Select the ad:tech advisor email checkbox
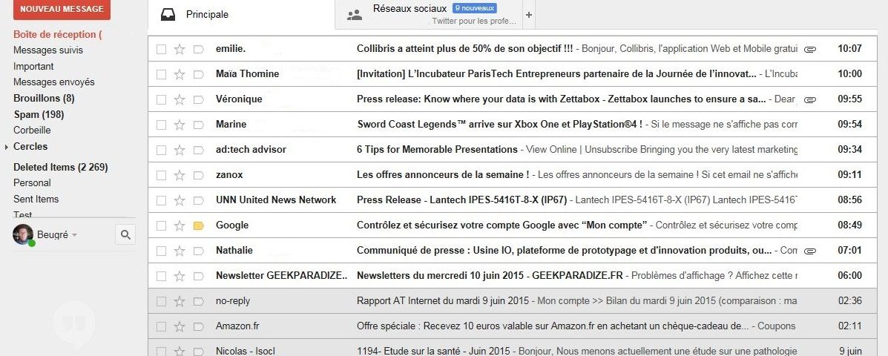This screenshot has width=888, height=356. coord(162,150)
